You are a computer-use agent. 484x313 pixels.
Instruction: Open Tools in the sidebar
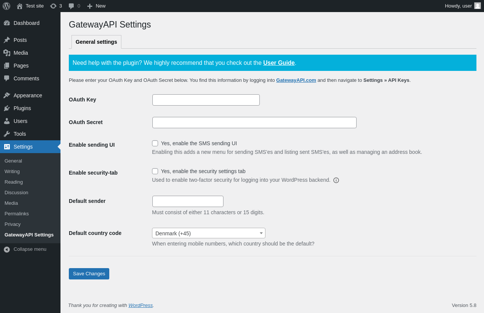[x=20, y=134]
